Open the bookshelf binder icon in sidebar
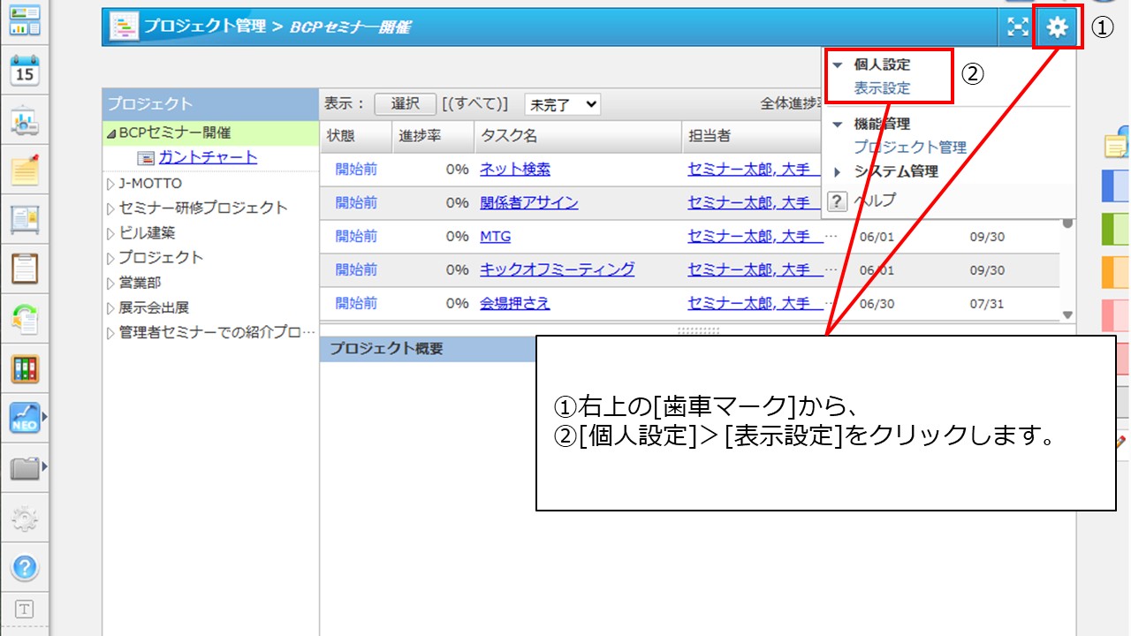Screen dimensions: 1131x636 (x=25, y=368)
